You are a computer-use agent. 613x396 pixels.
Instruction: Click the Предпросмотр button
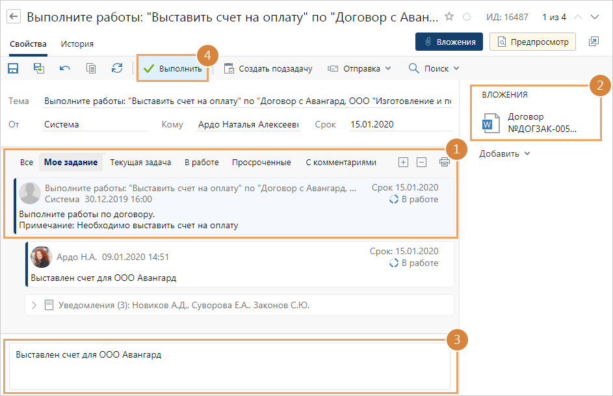[x=532, y=42]
